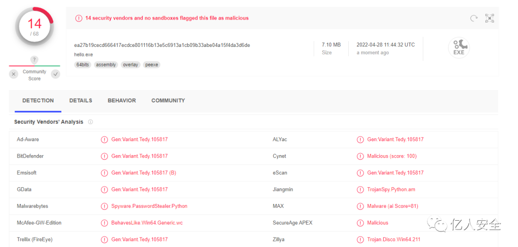The width and height of the screenshot is (518, 247).
Task: Click the overlay tag
Action: pyautogui.click(x=130, y=65)
